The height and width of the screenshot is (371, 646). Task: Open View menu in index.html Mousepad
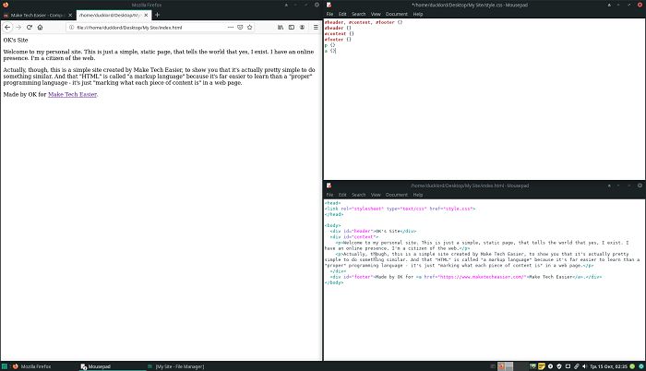tap(376, 195)
